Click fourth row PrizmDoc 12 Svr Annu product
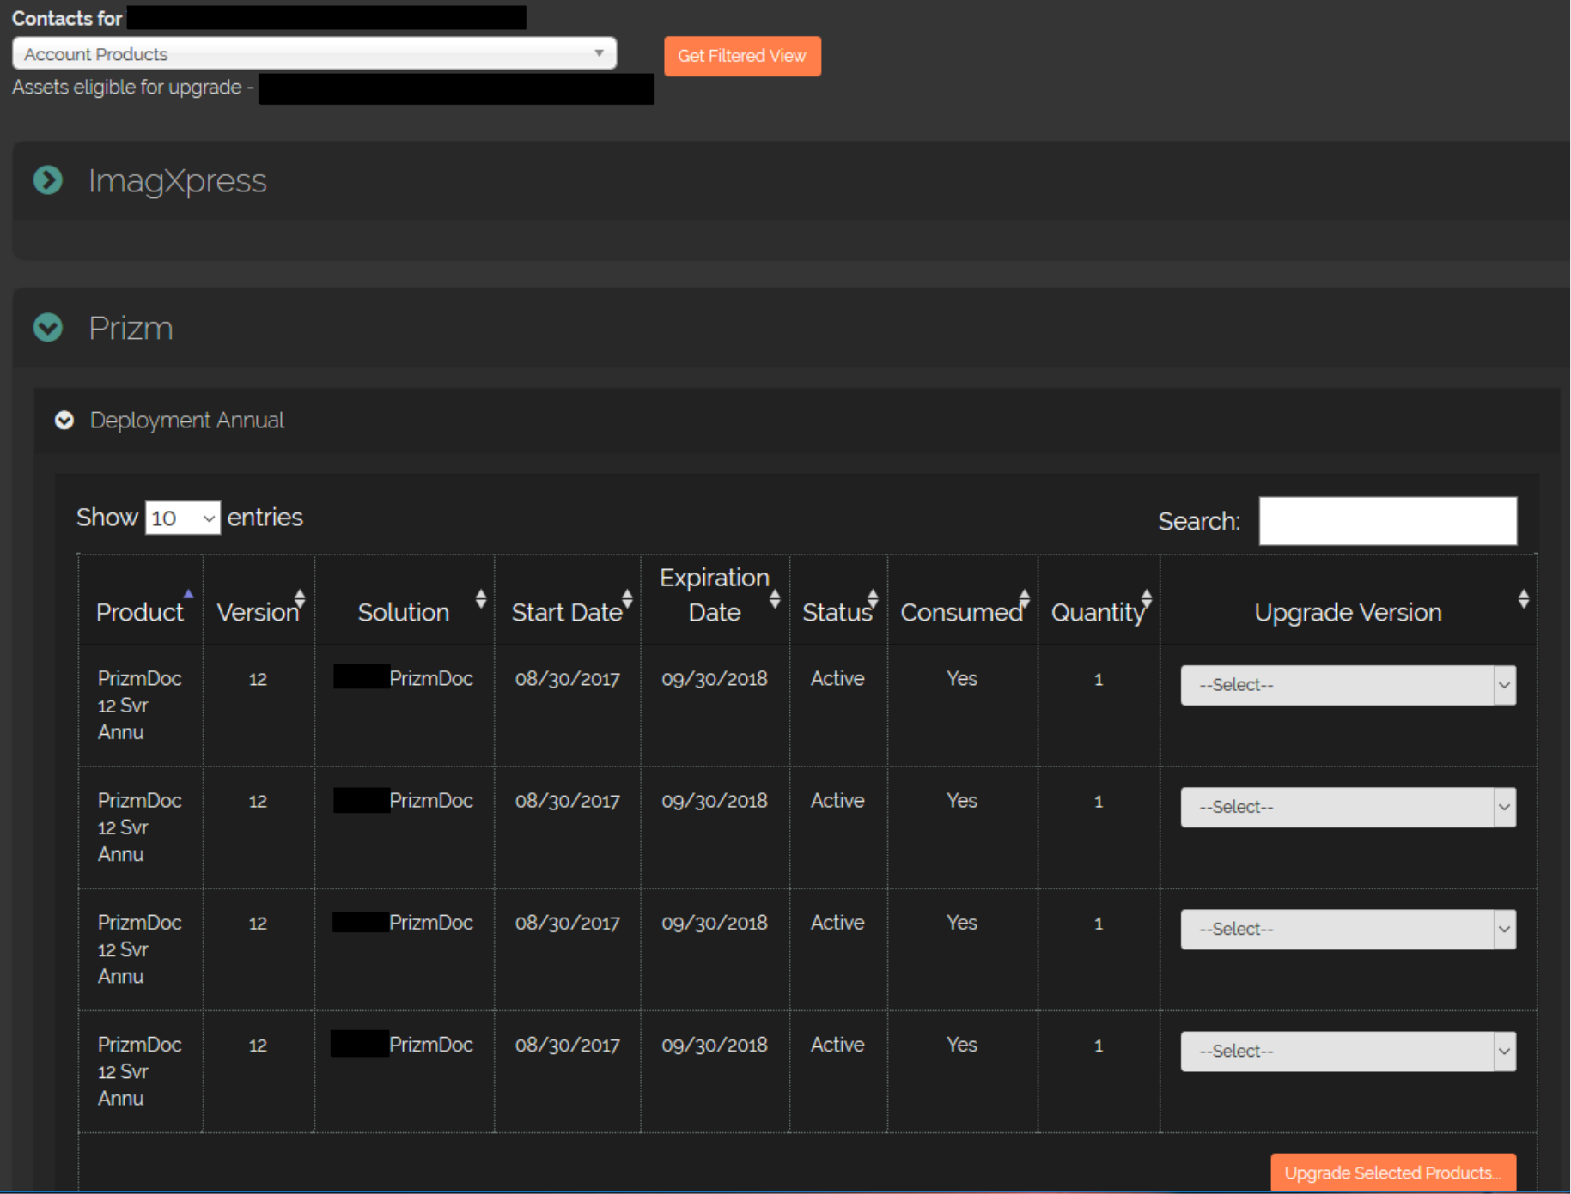1571x1194 pixels. point(139,1070)
